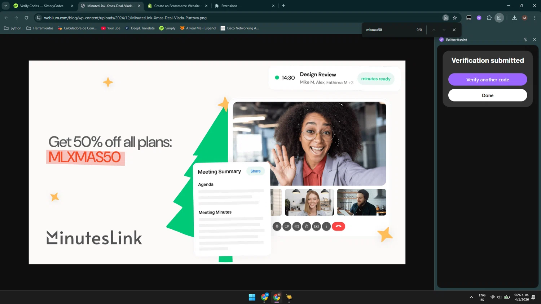Click the three-dot more options call icon

coord(326,227)
